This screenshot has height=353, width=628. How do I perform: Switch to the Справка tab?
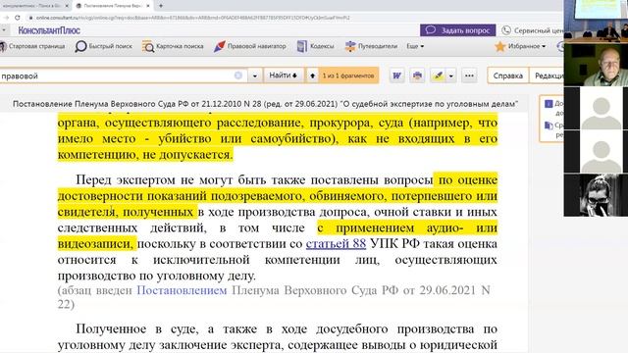pyautogui.click(x=508, y=76)
